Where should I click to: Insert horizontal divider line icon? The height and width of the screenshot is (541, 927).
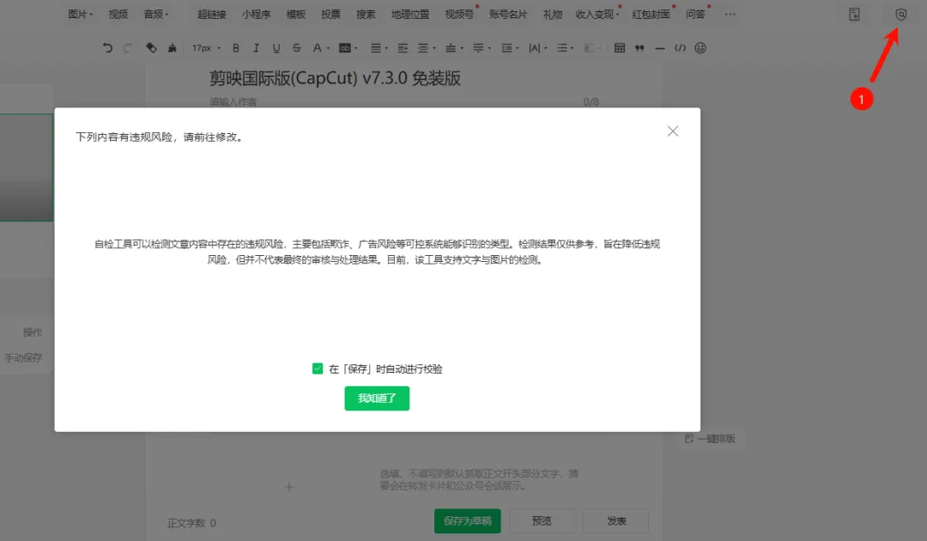pos(660,48)
